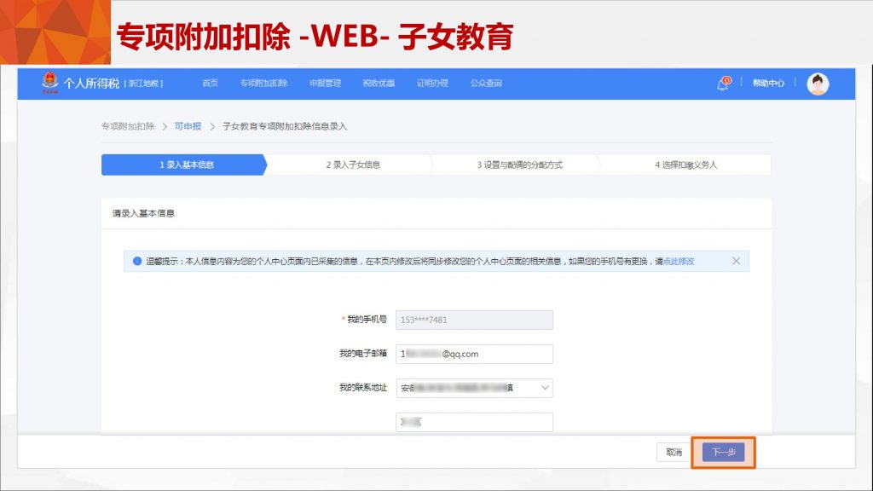Click the user avatar icon
Image resolution: width=873 pixels, height=491 pixels.
click(818, 84)
